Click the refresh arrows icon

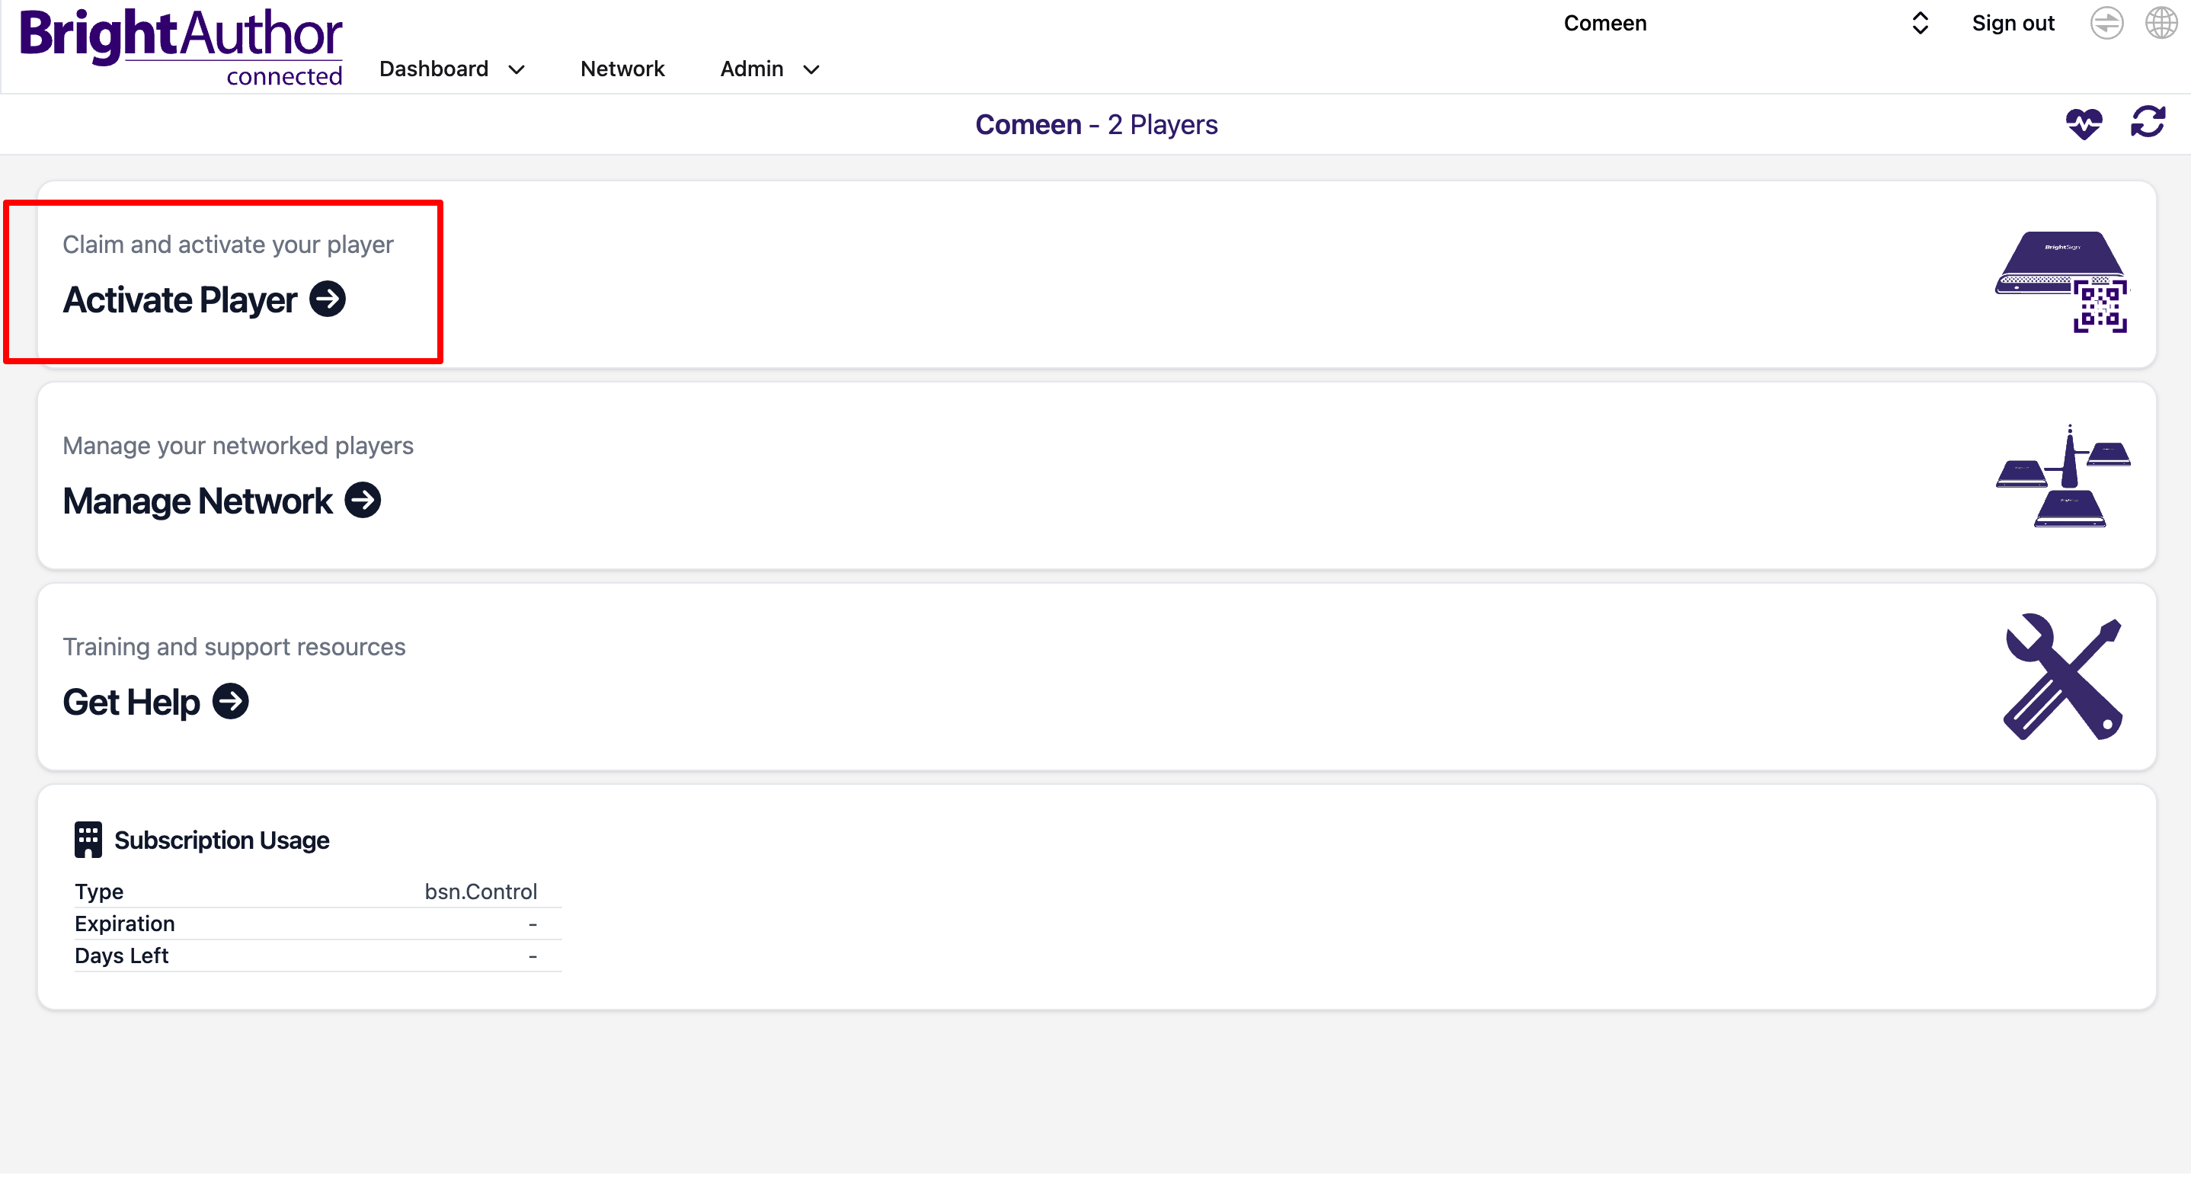[2147, 123]
